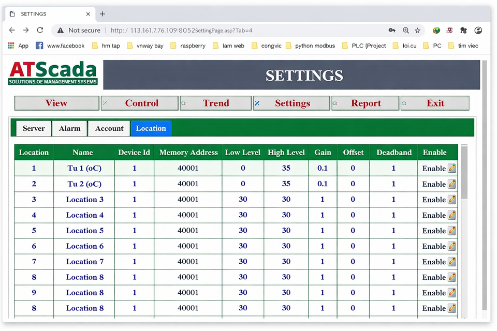Click the table's vertical scrollbar
The image size is (497, 331).
[x=464, y=173]
